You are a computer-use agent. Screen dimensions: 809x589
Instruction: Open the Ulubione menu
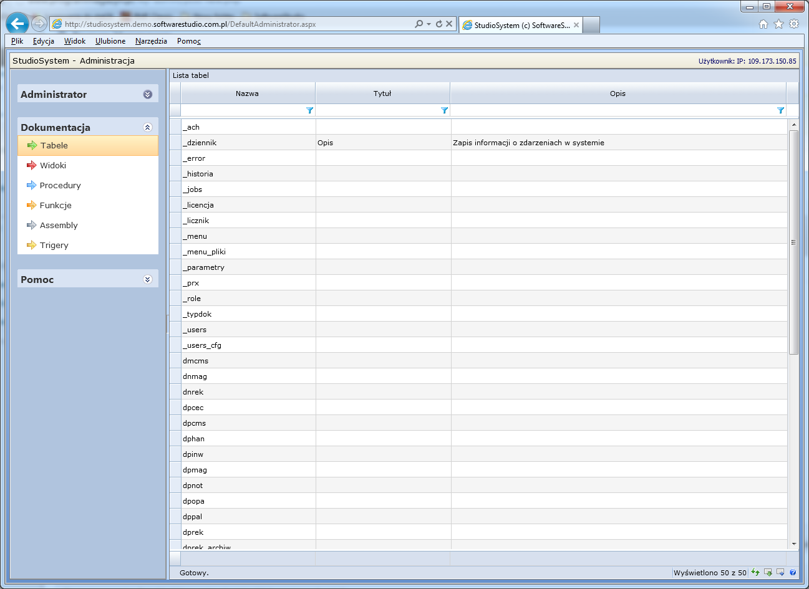click(110, 41)
